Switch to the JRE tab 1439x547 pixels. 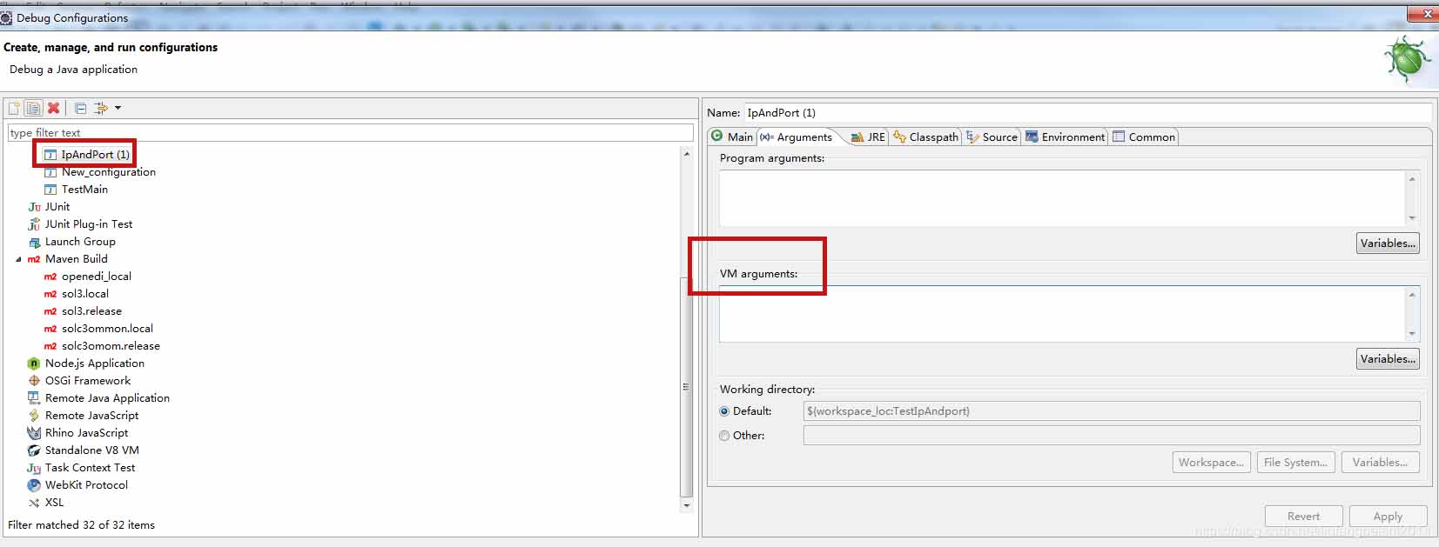(x=868, y=137)
